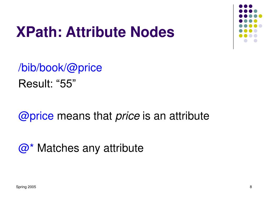Image resolution: width=268 pixels, height=201 pixels.
Task: Click the word means in third line
Action: click(74, 116)
